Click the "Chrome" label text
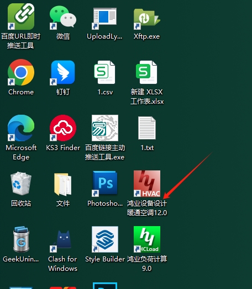 point(21,92)
